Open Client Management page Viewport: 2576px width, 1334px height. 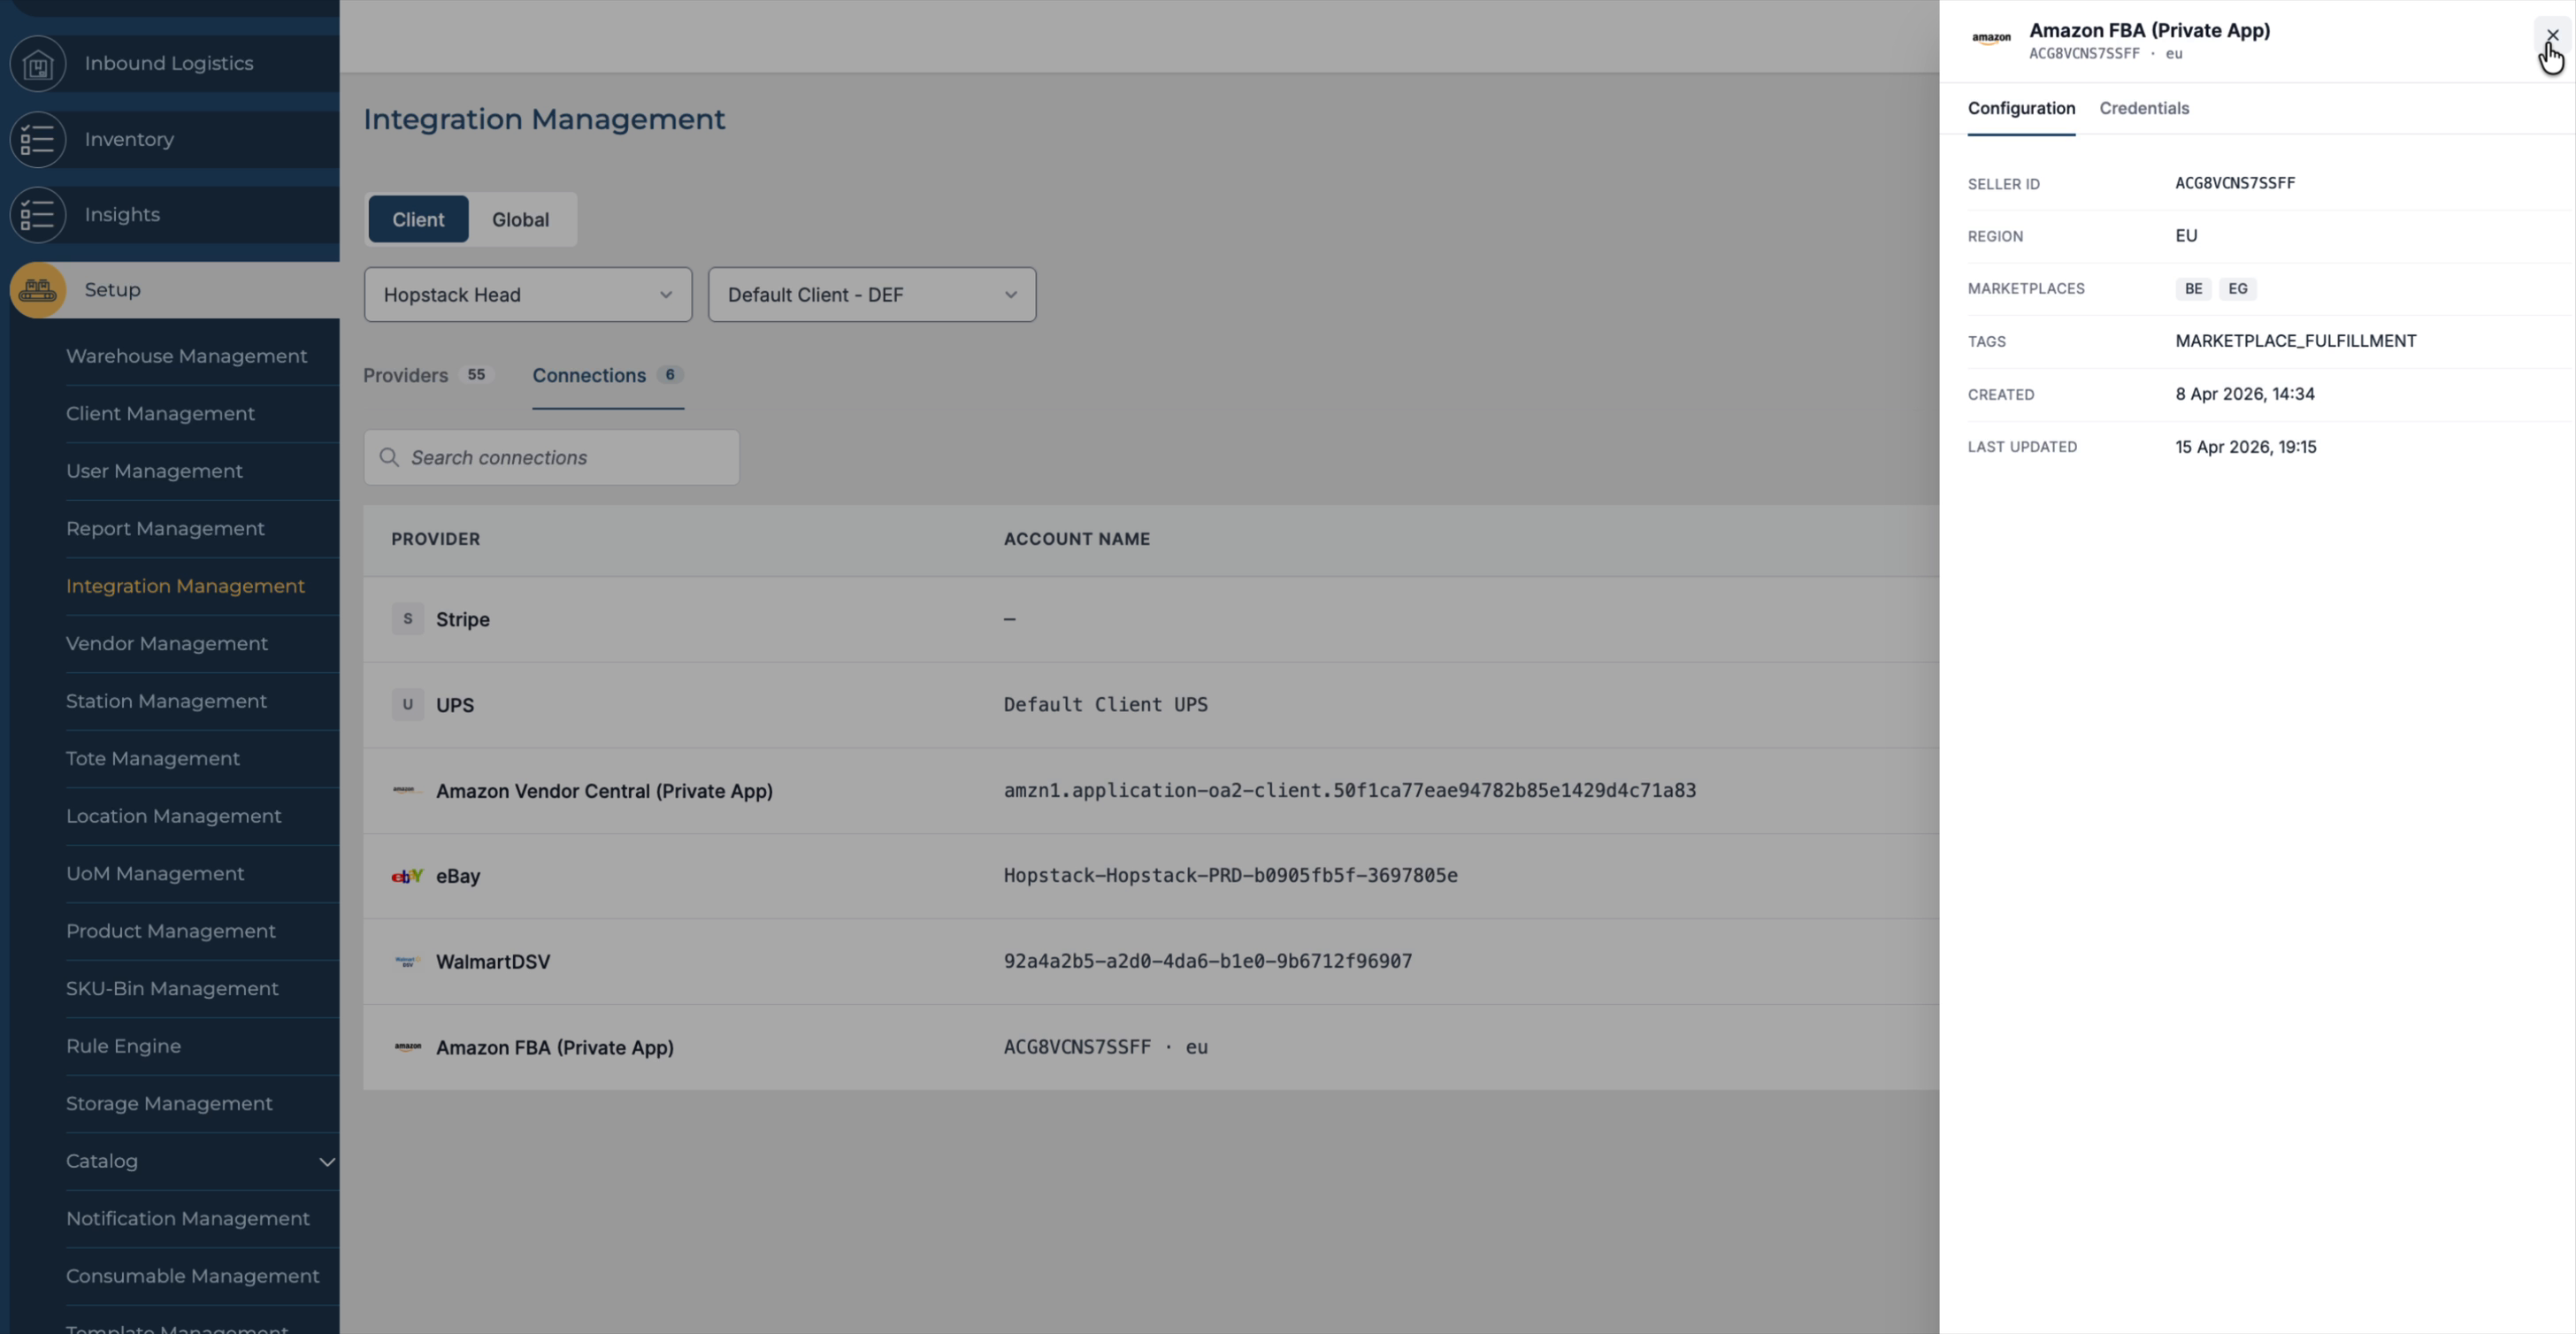click(160, 414)
